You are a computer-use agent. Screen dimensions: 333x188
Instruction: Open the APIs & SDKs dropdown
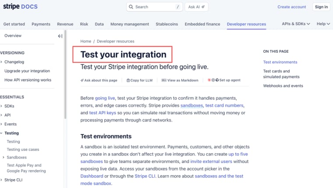(296, 24)
